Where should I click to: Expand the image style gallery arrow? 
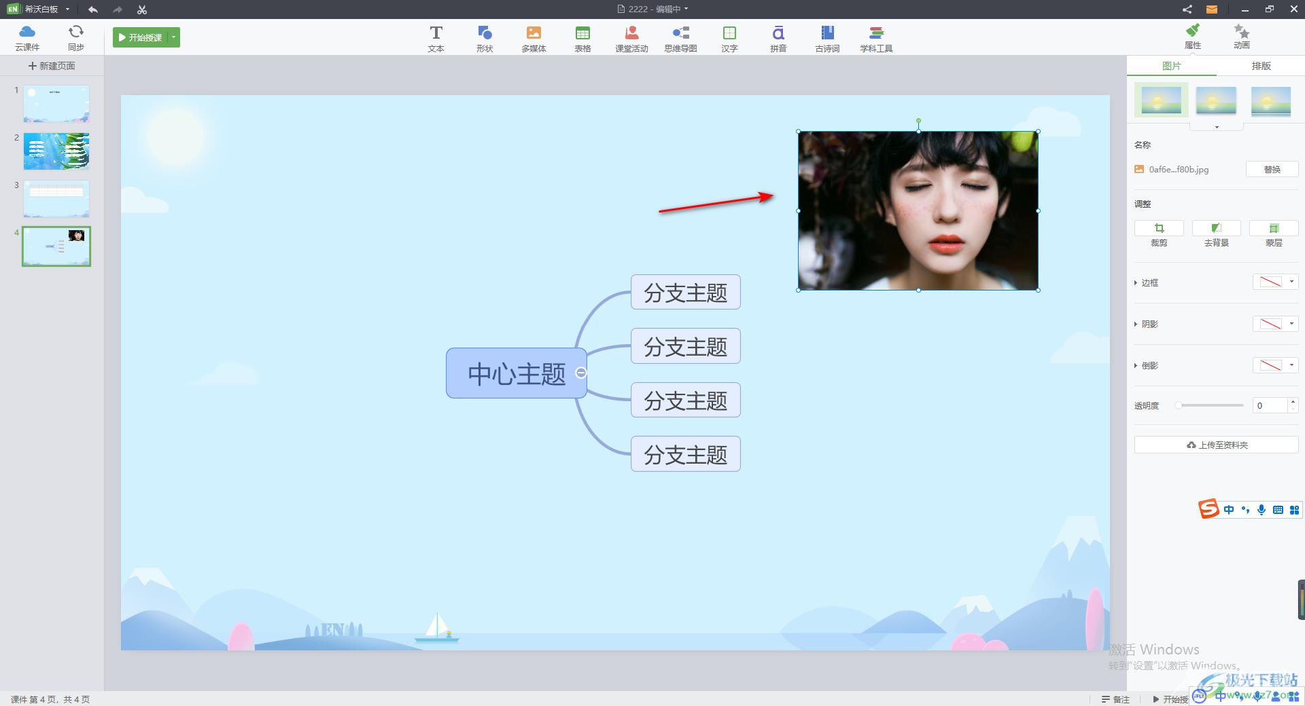tap(1216, 127)
